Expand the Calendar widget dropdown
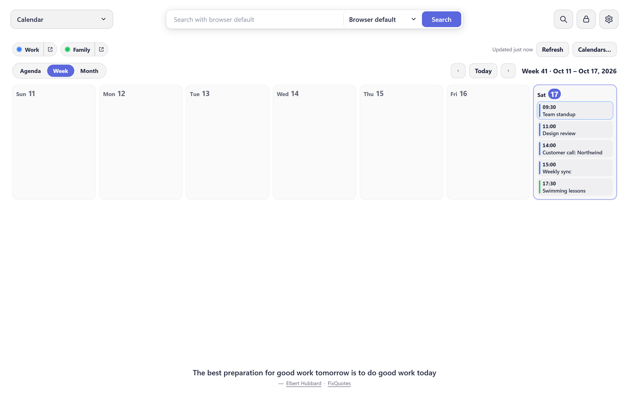629x393 pixels. pos(62,19)
